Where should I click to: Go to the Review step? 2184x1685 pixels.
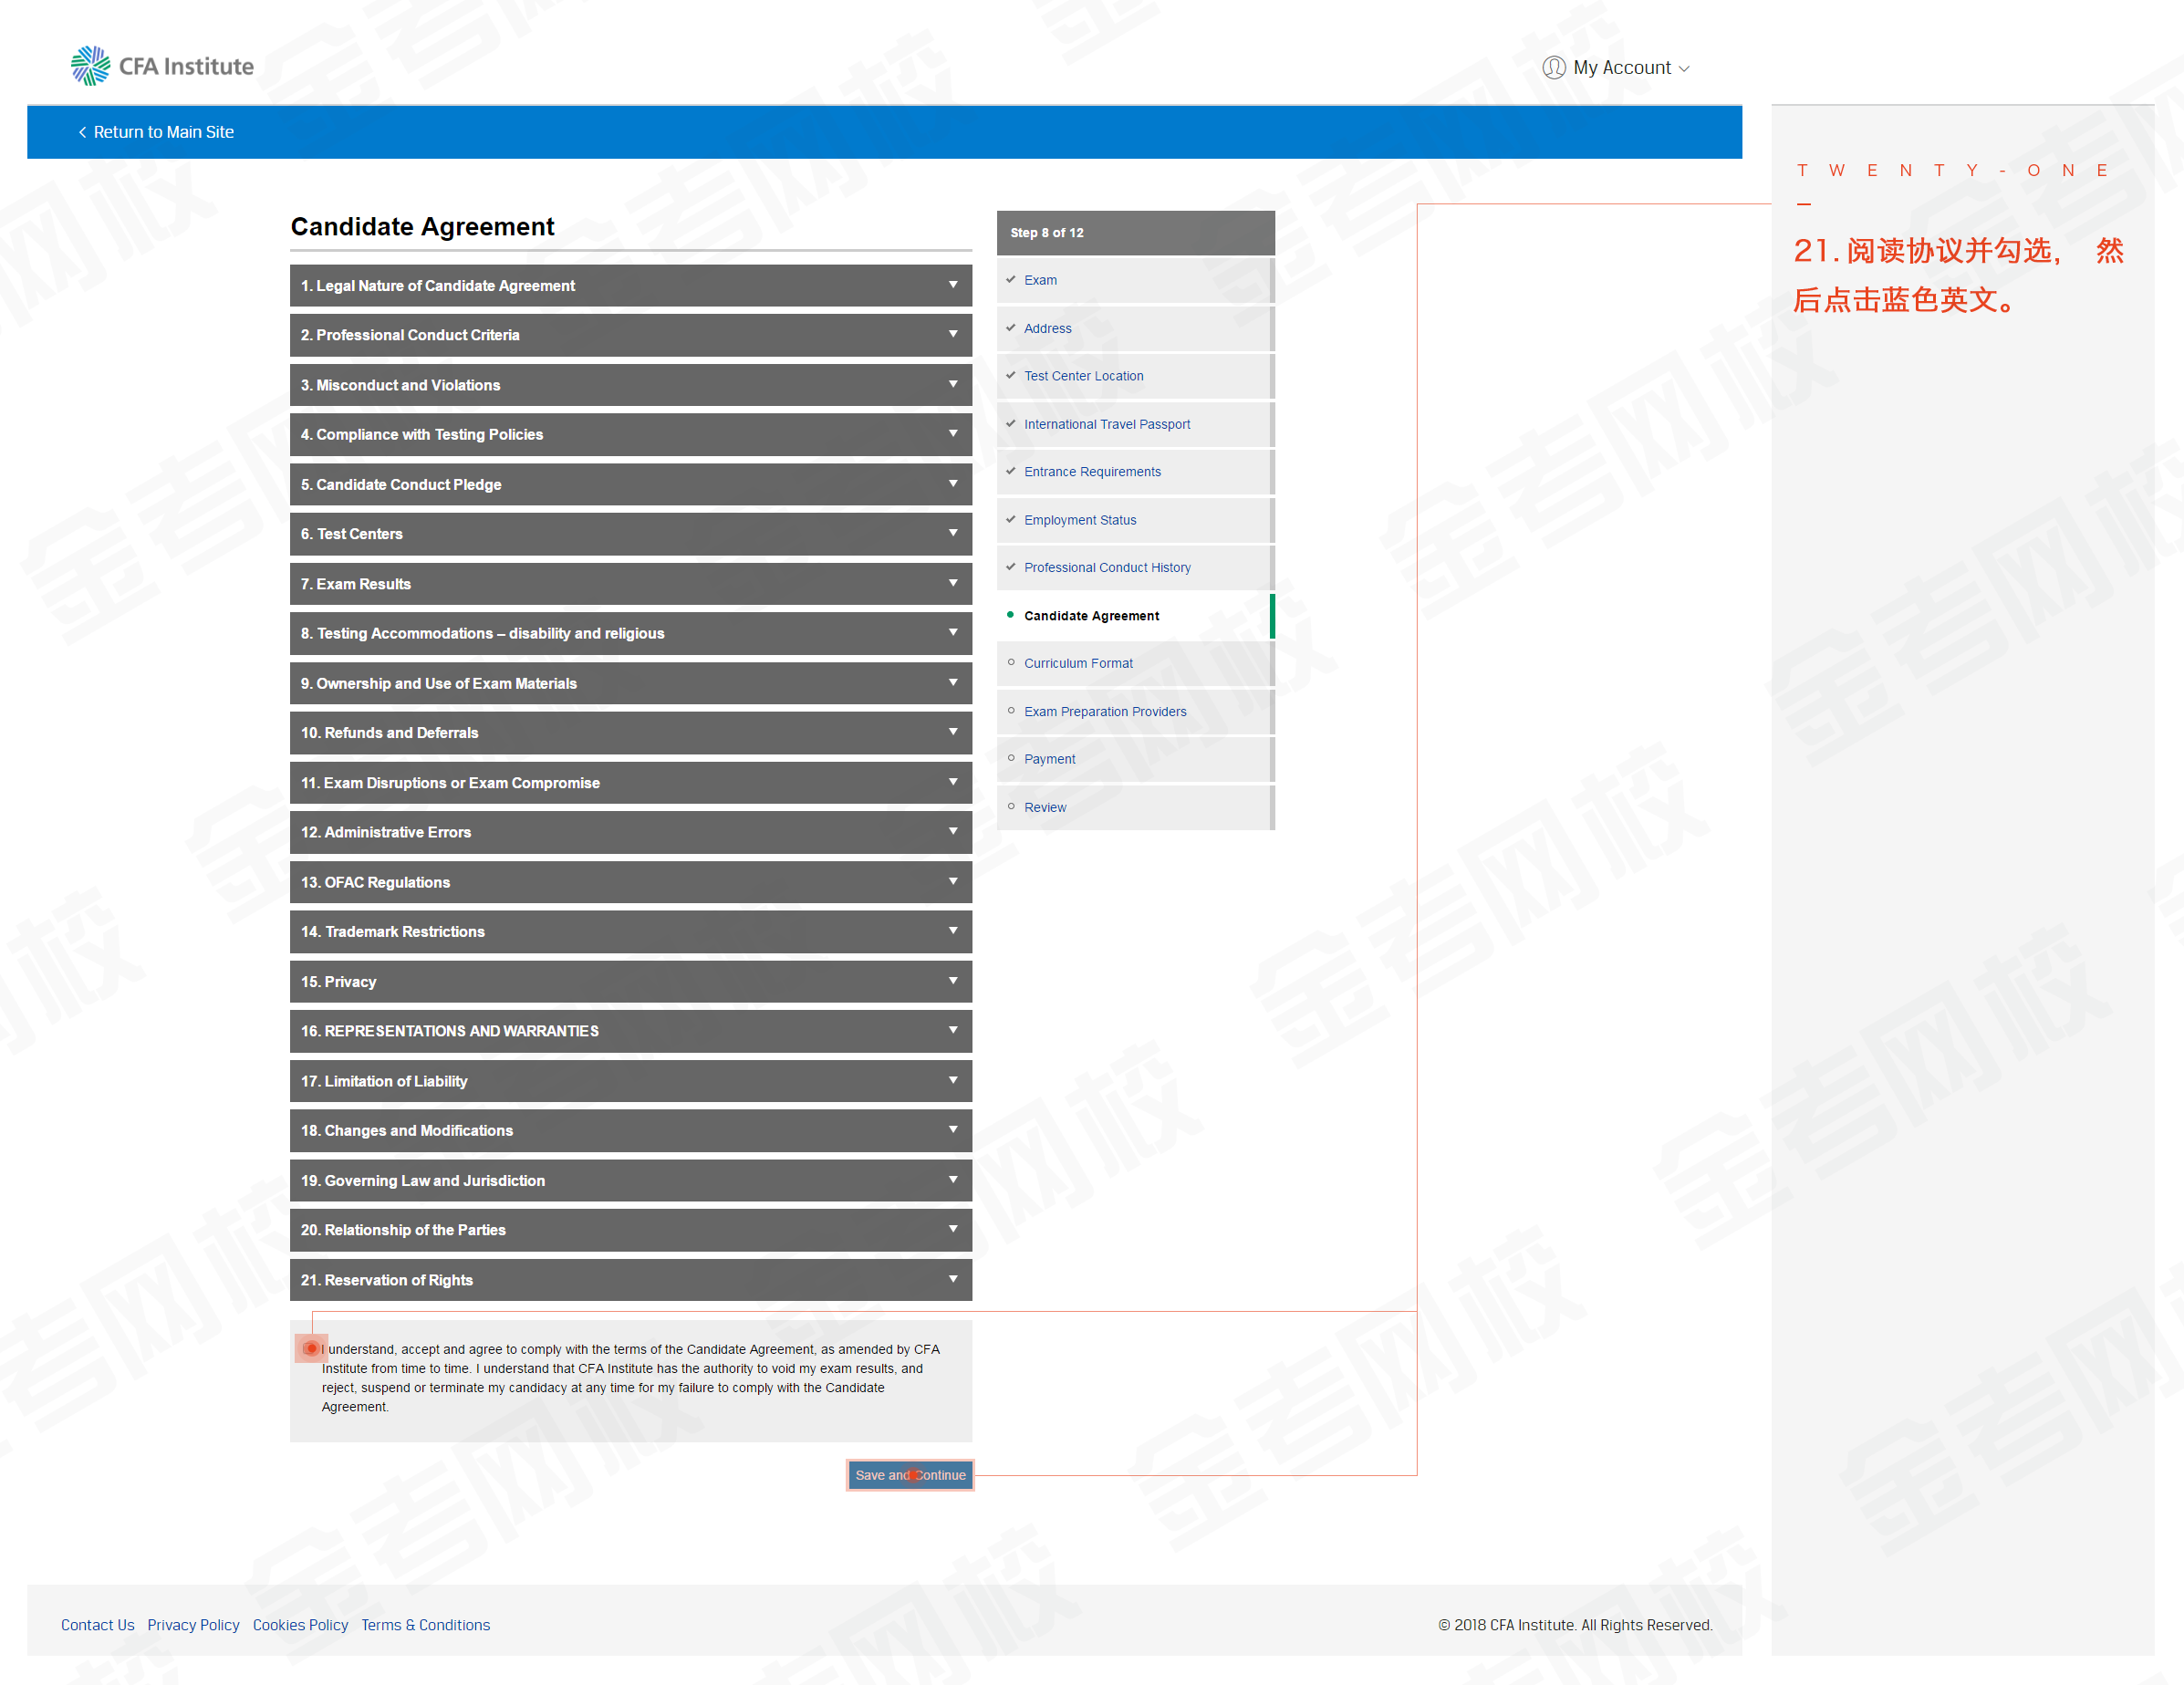[x=1134, y=807]
